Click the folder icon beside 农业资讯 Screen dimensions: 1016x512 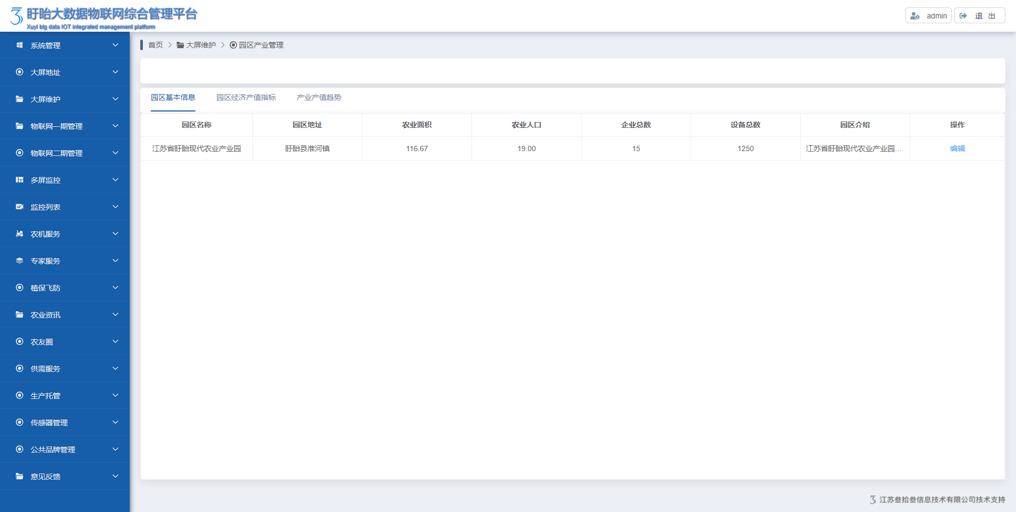coord(20,315)
